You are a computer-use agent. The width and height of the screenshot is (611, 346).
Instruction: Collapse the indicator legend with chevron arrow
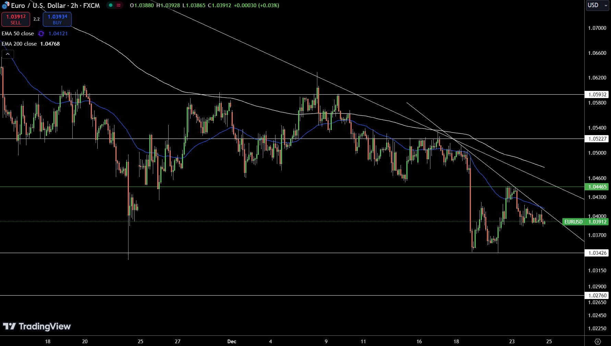(x=8, y=54)
